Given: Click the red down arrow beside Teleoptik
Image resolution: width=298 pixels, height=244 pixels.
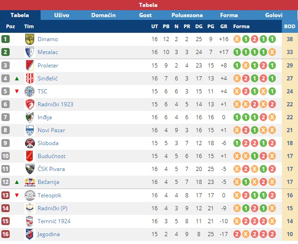Looking at the screenshot, I should 17,195.
